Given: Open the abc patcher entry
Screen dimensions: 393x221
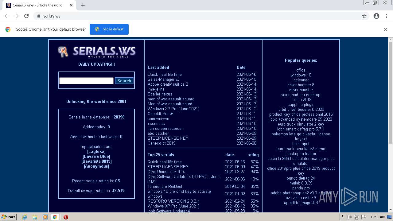Looking at the screenshot, I should point(158,133).
